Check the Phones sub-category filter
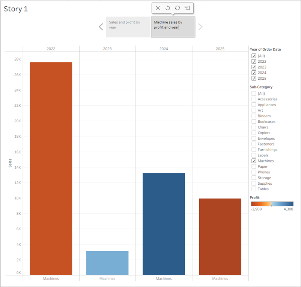301x287 pixels. point(254,172)
